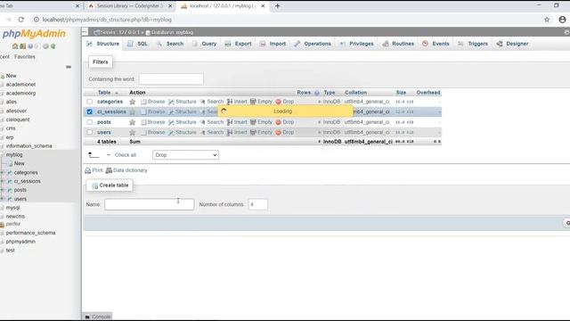Expand users table in navigation tree
This screenshot has height=321, width=570.
(x=3, y=199)
